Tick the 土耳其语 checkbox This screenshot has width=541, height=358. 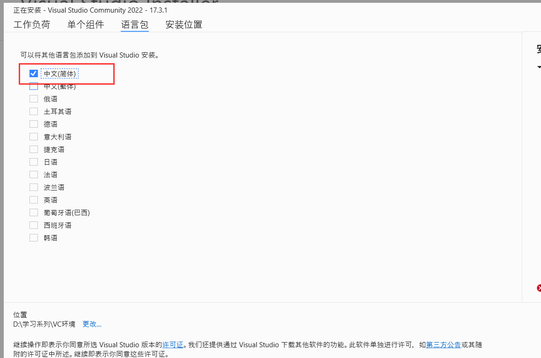34,111
